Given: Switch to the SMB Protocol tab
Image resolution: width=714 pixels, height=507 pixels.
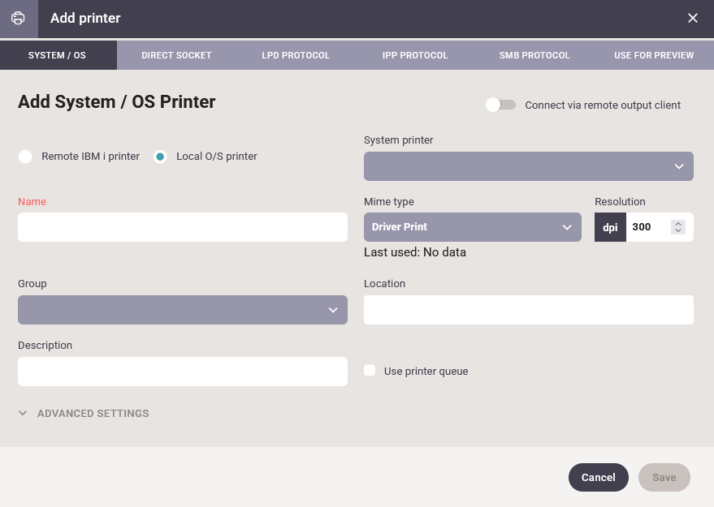Looking at the screenshot, I should (534, 55).
